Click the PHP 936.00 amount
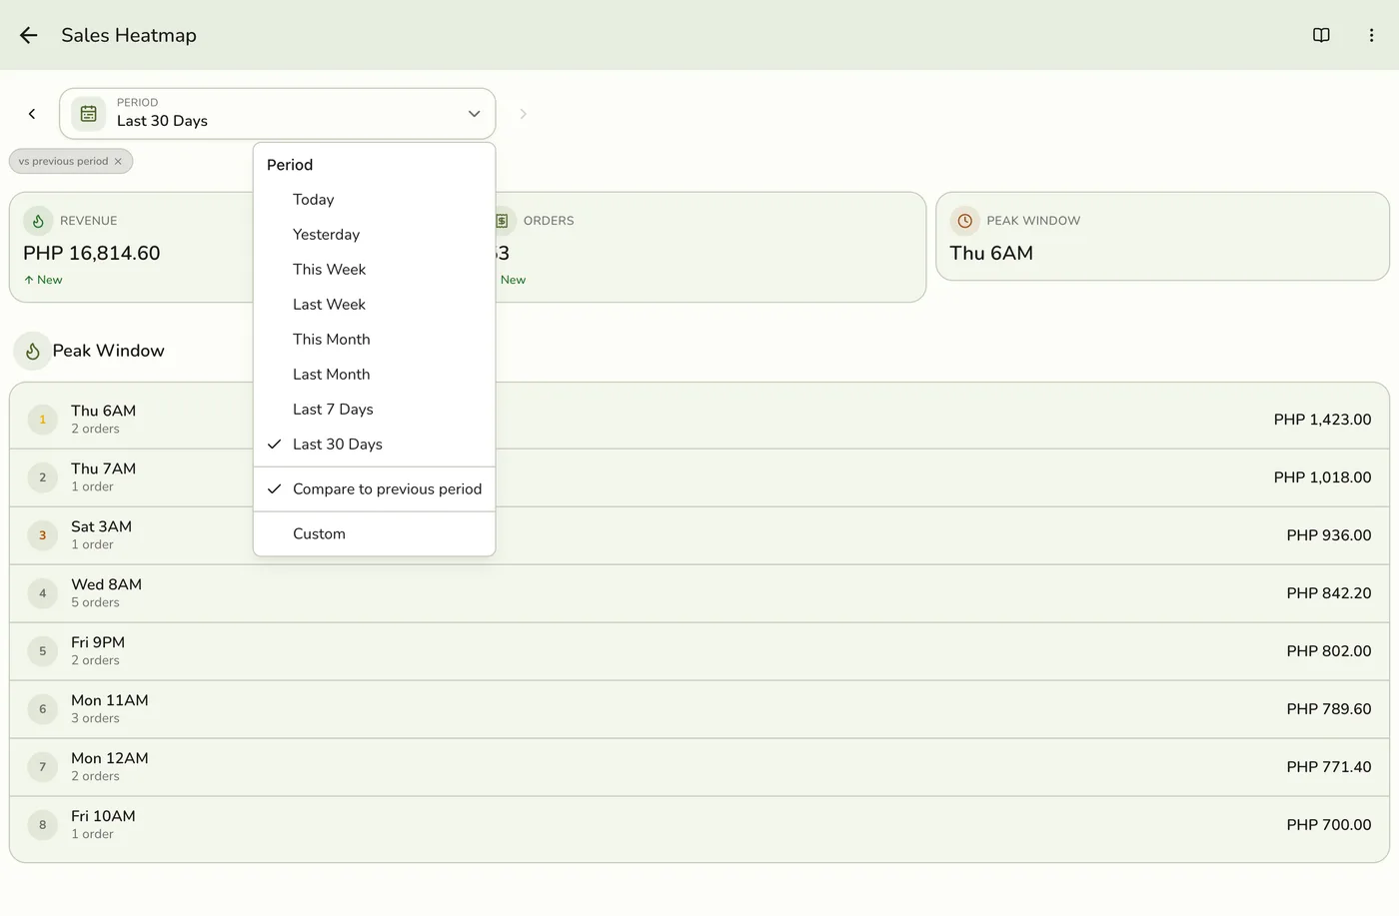Viewport: 1399px width, 916px height. 1329,535
